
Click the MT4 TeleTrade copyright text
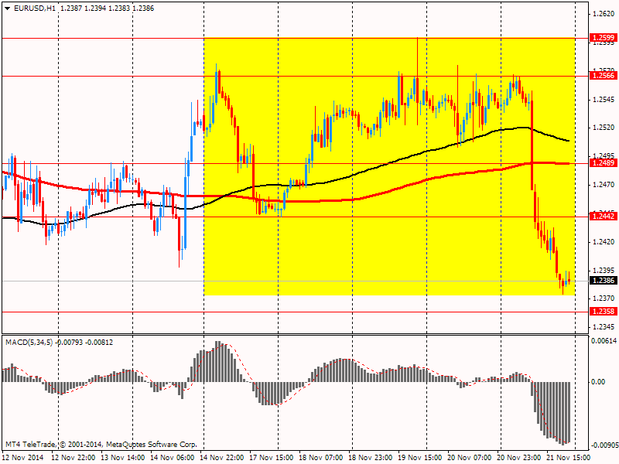[x=101, y=444]
